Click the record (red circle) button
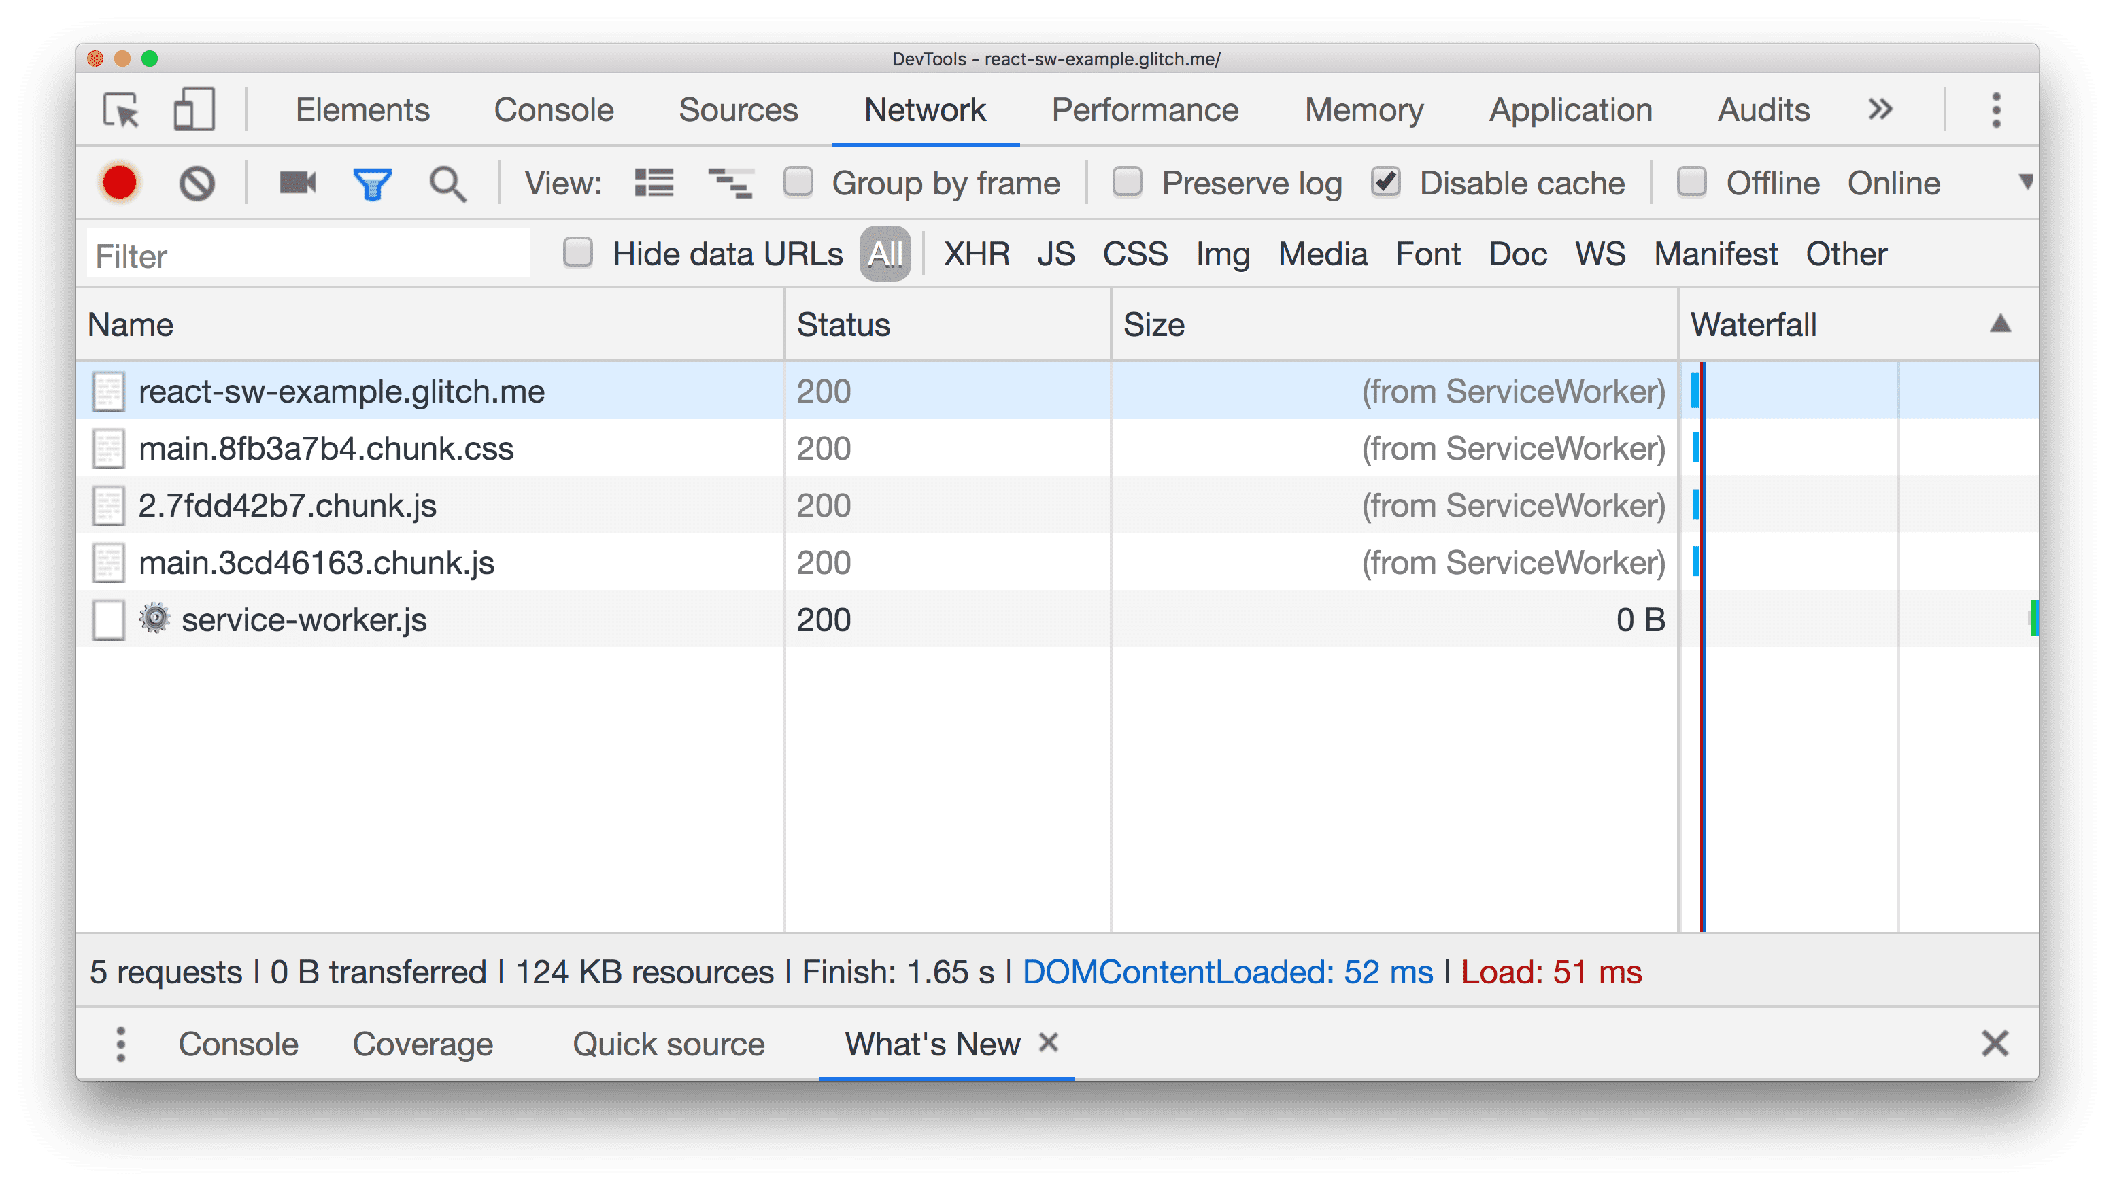The image size is (2115, 1190). tap(120, 183)
